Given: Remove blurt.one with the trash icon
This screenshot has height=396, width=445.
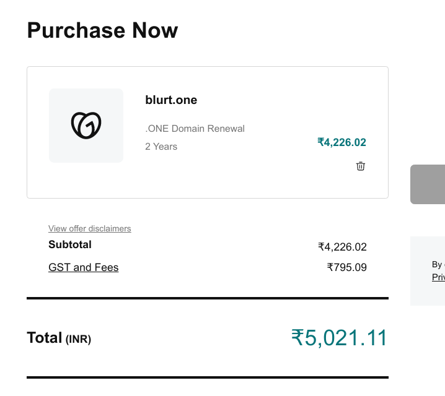Looking at the screenshot, I should point(361,166).
